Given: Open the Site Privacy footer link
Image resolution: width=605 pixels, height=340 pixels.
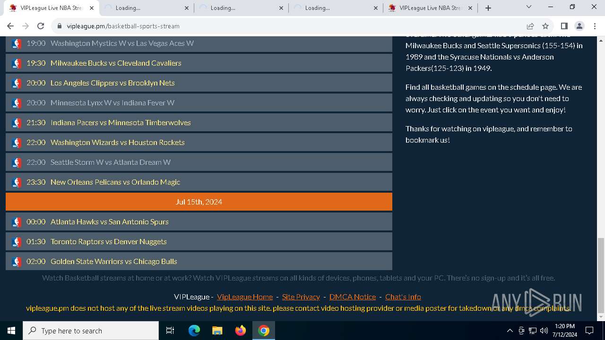Looking at the screenshot, I should click(301, 297).
